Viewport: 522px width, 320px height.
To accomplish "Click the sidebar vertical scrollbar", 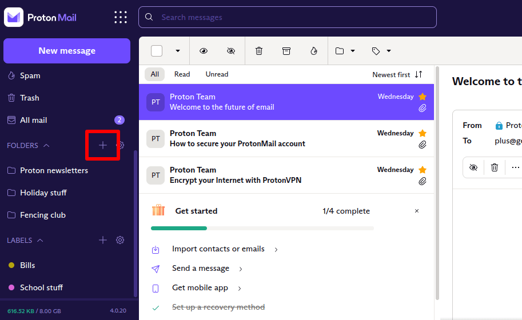I will point(135,223).
